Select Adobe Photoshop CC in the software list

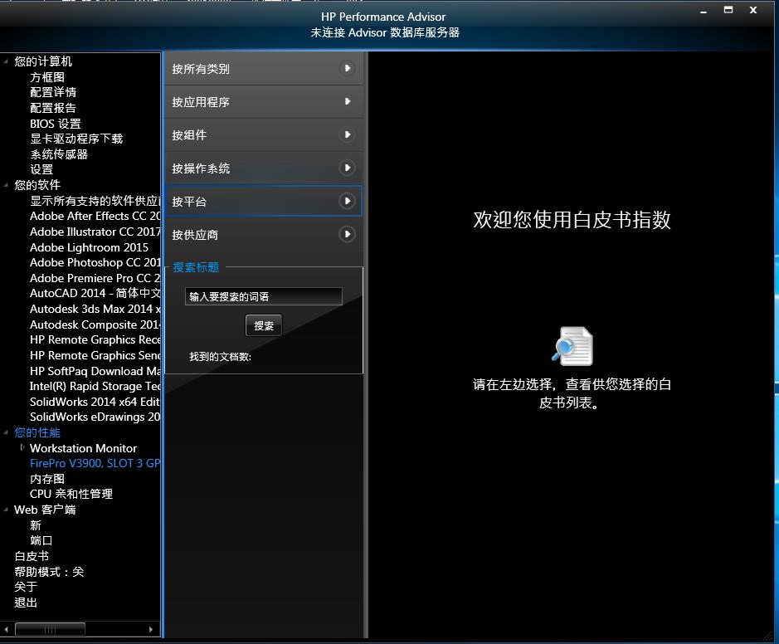pyautogui.click(x=90, y=262)
